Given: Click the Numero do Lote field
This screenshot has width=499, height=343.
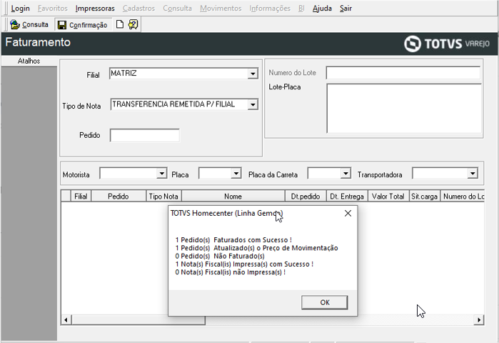Looking at the screenshot, I should [x=403, y=73].
